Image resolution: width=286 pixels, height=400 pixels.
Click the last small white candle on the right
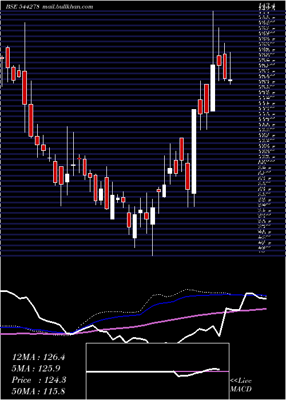tap(230, 80)
